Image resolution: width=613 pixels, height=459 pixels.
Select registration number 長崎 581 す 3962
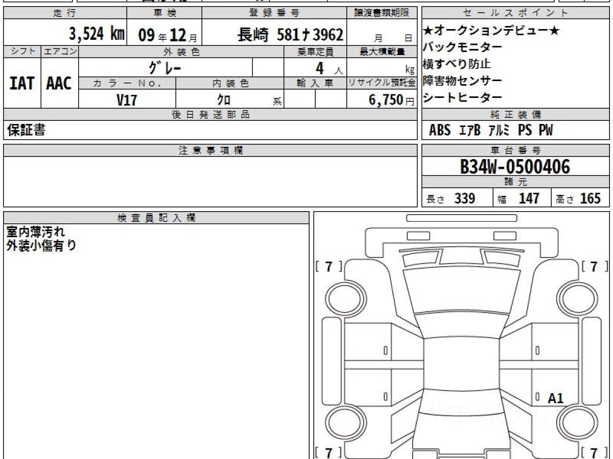point(290,35)
